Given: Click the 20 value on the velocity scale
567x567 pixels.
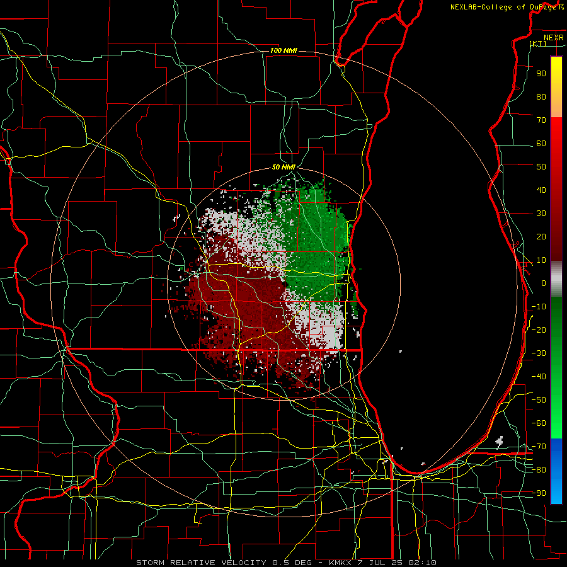Looking at the screenshot, I should tap(541, 236).
